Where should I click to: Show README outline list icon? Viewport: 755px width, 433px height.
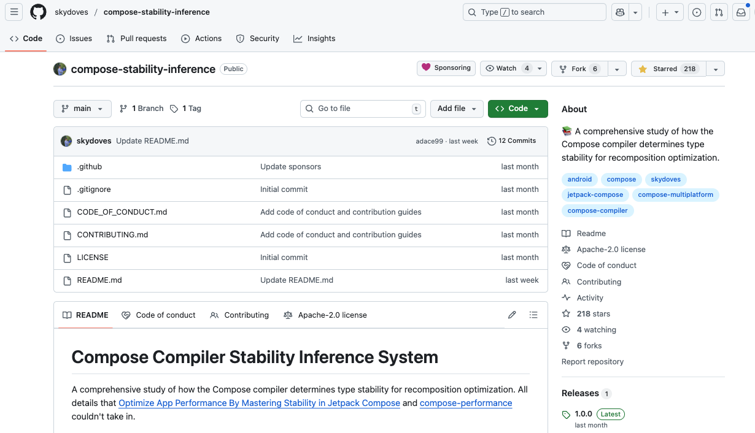[533, 315]
